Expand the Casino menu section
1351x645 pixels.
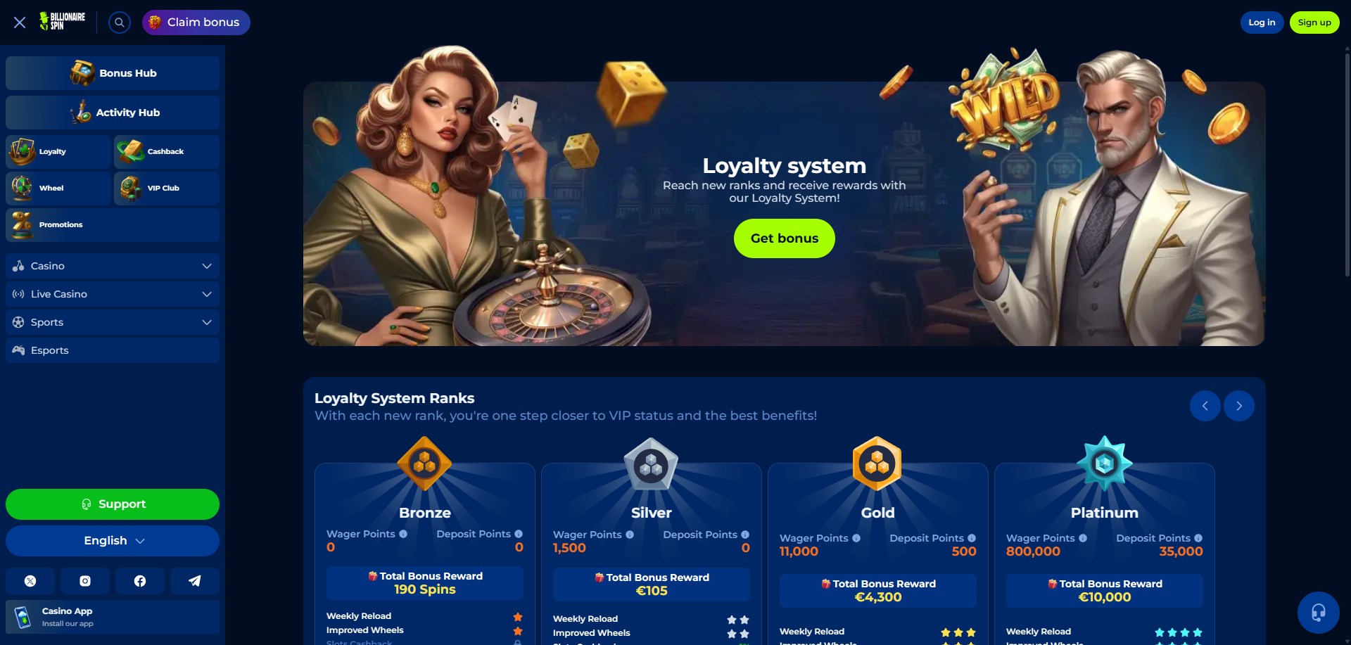113,266
